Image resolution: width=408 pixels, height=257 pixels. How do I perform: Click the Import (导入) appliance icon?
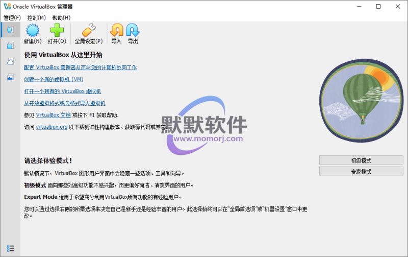[x=117, y=30]
